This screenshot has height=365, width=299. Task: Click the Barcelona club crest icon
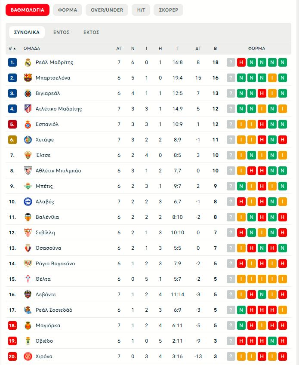28,78
